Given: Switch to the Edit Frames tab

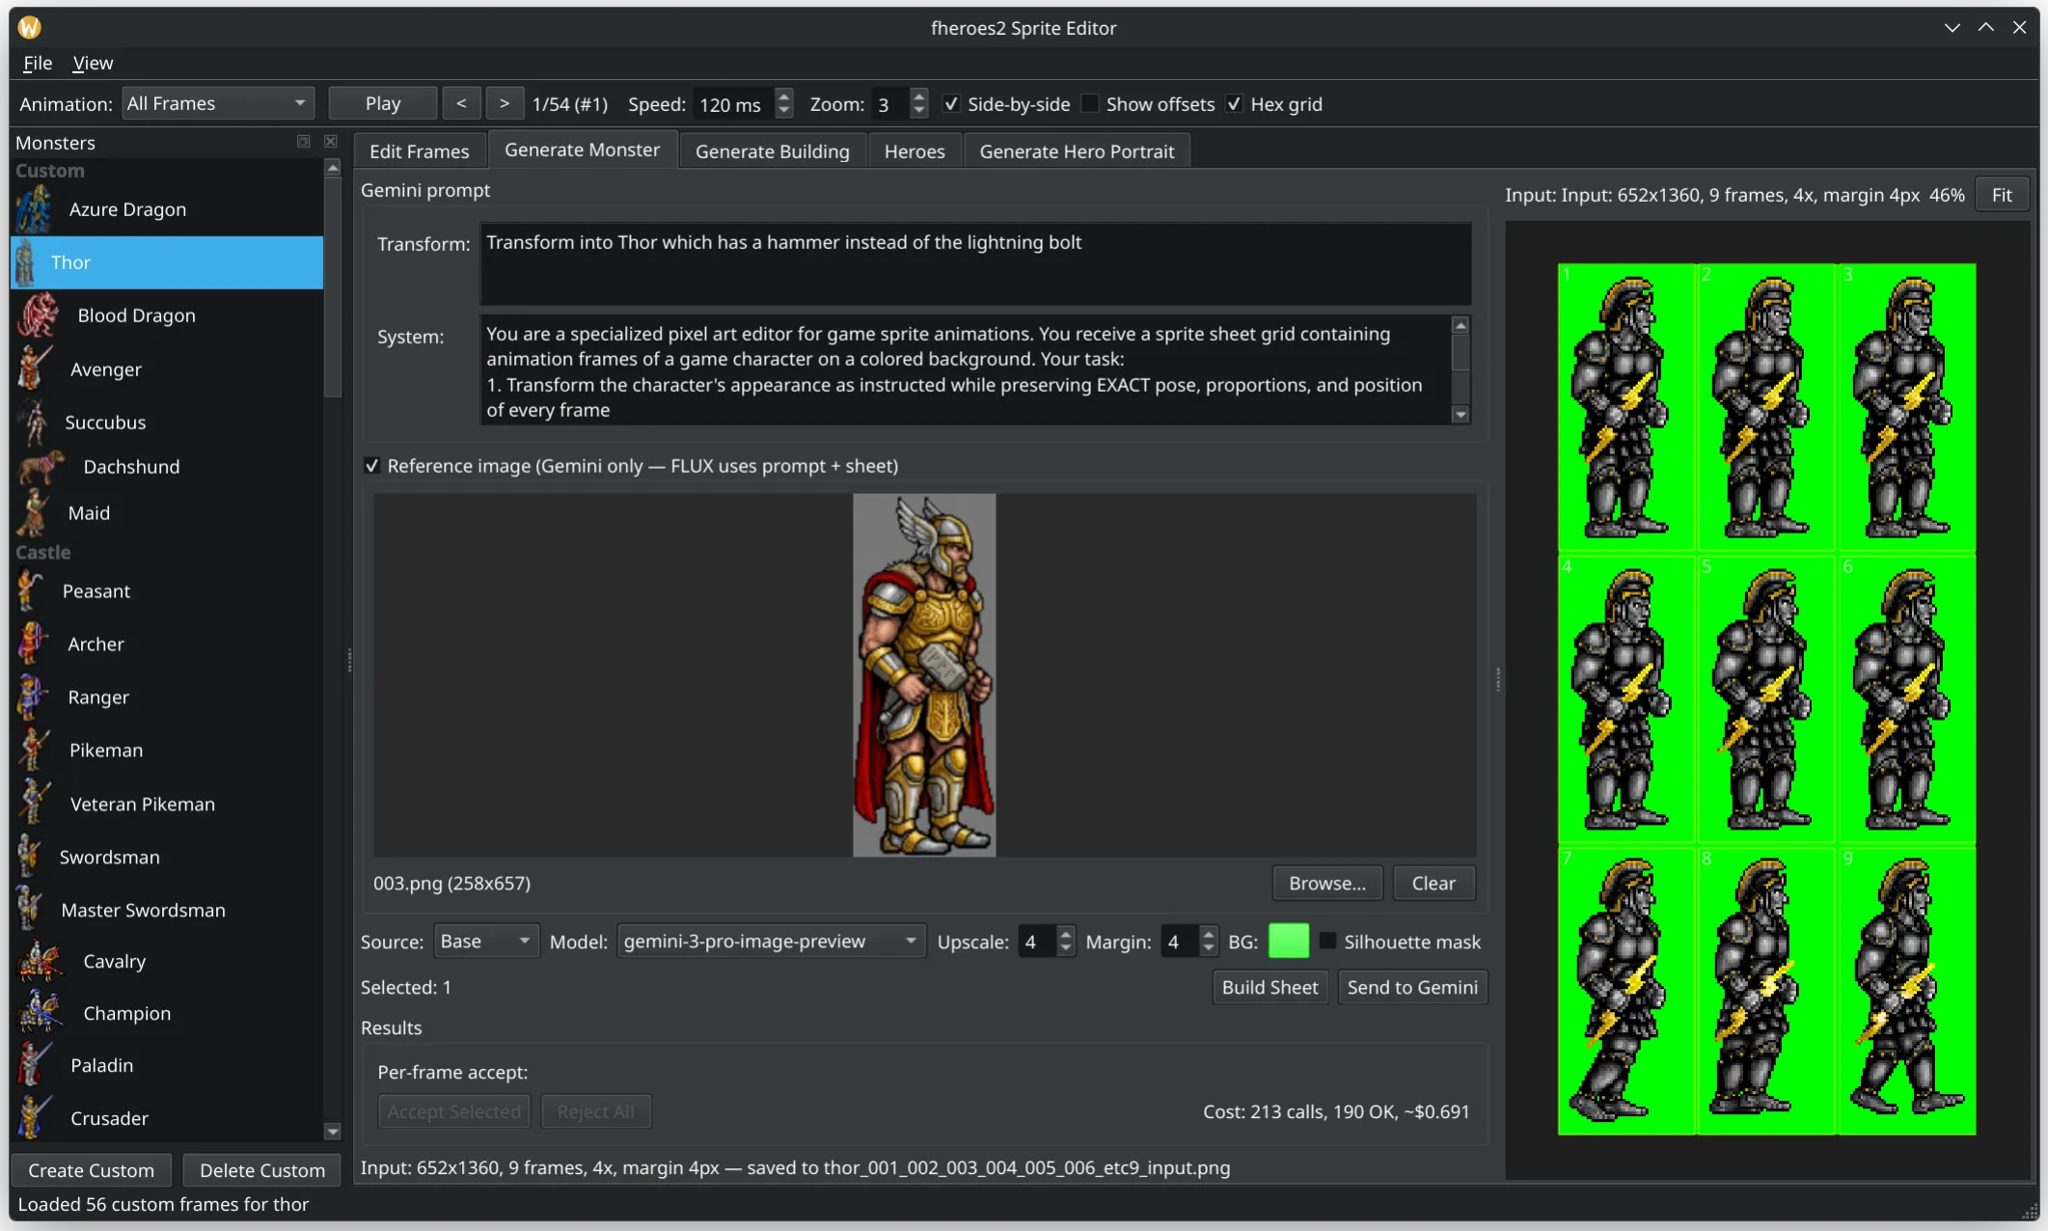Looking at the screenshot, I should (419, 151).
